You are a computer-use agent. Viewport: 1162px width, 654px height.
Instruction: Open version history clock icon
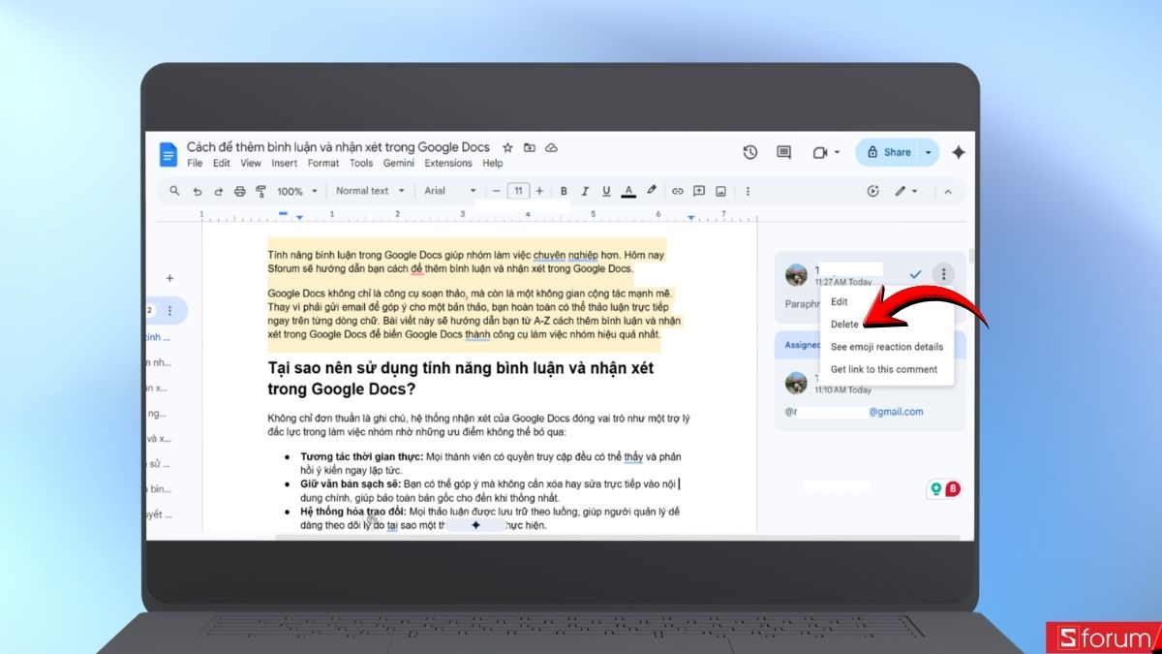coord(749,152)
